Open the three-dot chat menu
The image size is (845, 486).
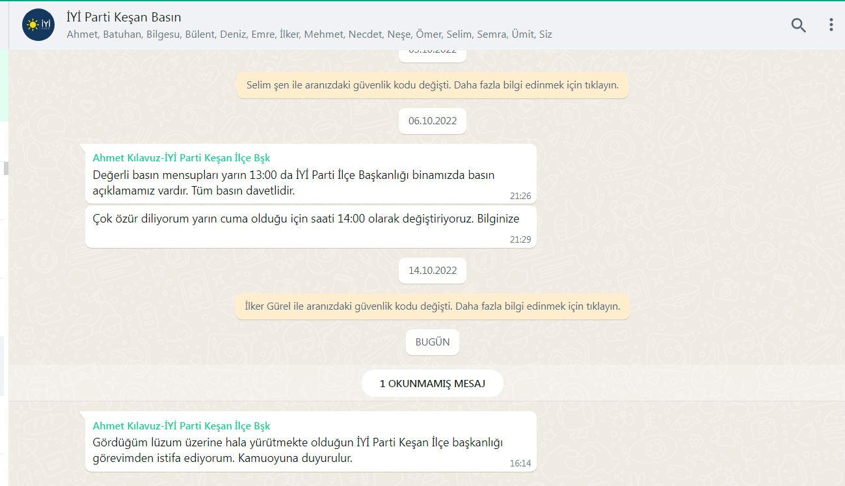[x=831, y=25]
